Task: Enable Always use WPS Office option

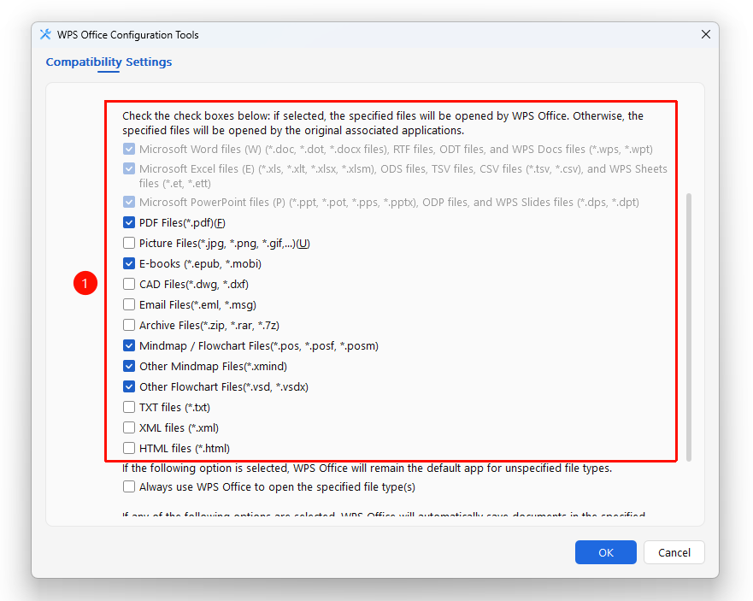Action: [x=129, y=486]
